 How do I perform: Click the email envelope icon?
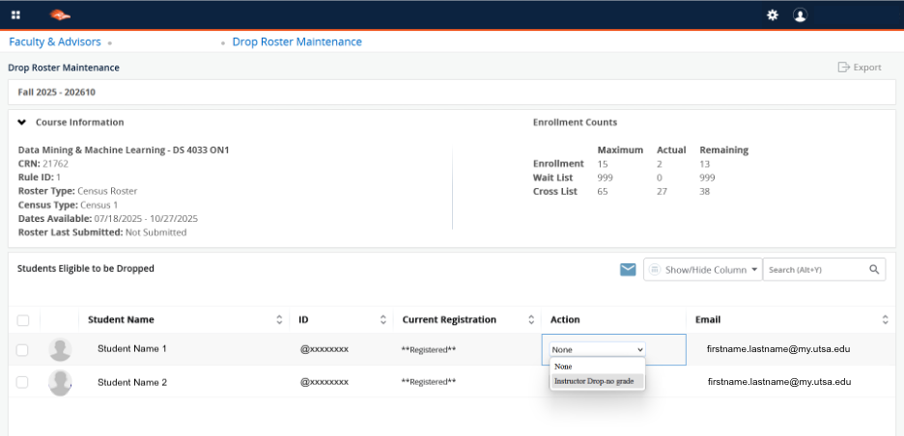(x=628, y=270)
